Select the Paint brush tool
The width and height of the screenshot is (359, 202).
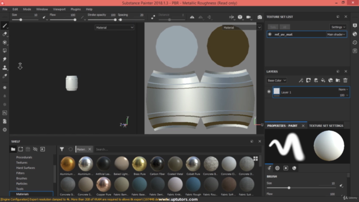click(x=4, y=26)
